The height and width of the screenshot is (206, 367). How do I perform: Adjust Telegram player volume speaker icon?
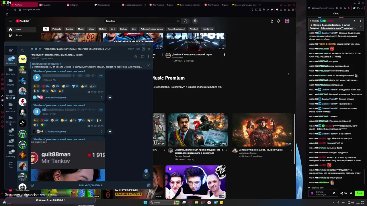pyautogui.click(x=138, y=49)
